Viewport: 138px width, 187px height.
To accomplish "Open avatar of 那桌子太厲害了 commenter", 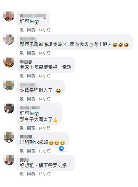I will pos(9,108).
